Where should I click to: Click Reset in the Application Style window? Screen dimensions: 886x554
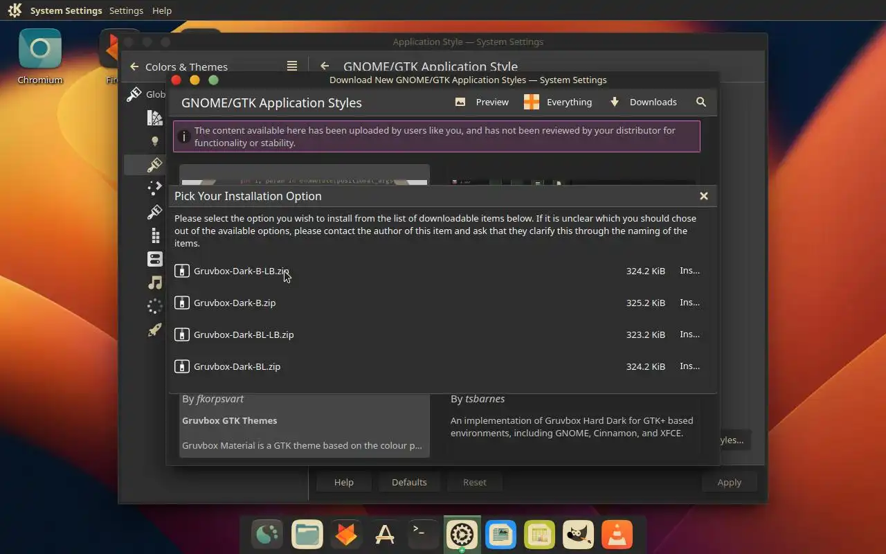(475, 482)
